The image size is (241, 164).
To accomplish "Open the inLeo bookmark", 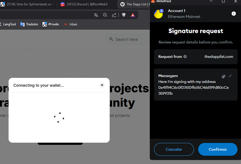I will tap(71, 24).
